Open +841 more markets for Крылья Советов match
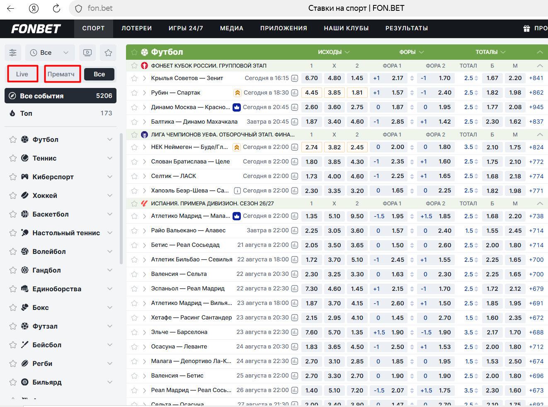The height and width of the screenshot is (407, 548). pos(536,78)
